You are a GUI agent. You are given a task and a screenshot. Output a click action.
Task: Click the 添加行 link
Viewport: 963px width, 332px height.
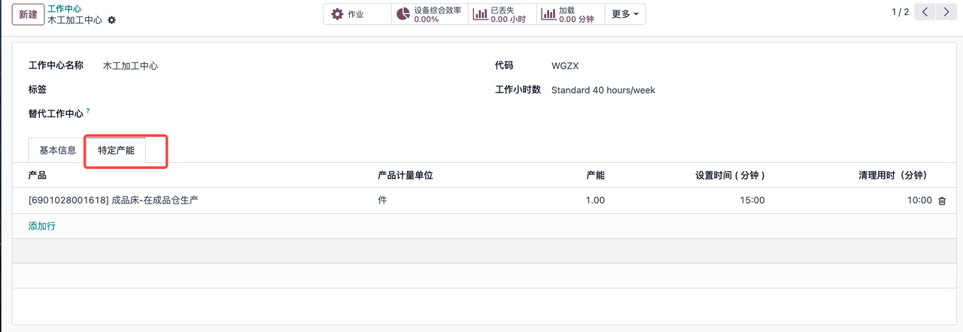41,225
